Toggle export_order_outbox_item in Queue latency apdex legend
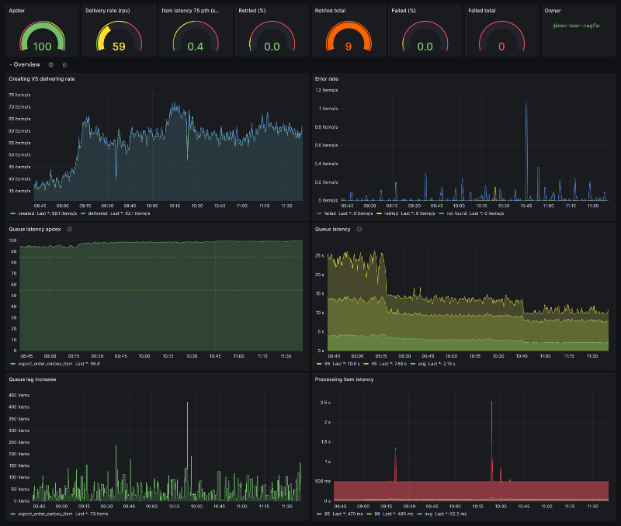621x526 pixels. pos(45,364)
